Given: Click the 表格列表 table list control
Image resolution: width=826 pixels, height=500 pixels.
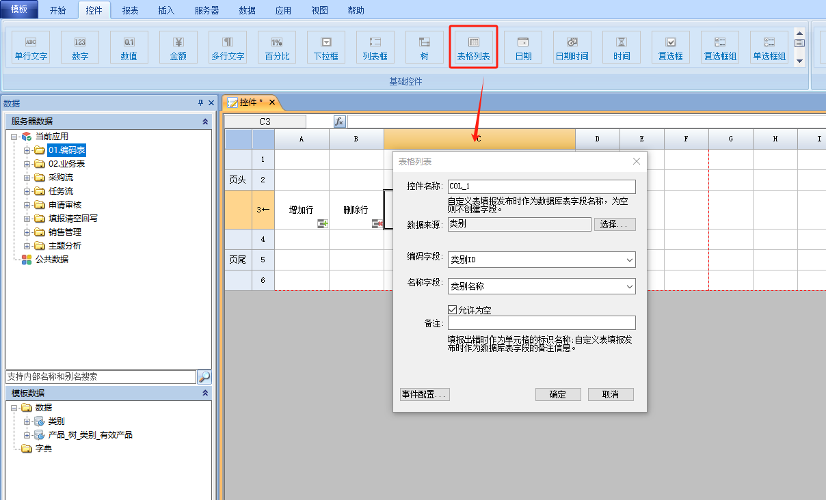Looking at the screenshot, I should (x=473, y=48).
